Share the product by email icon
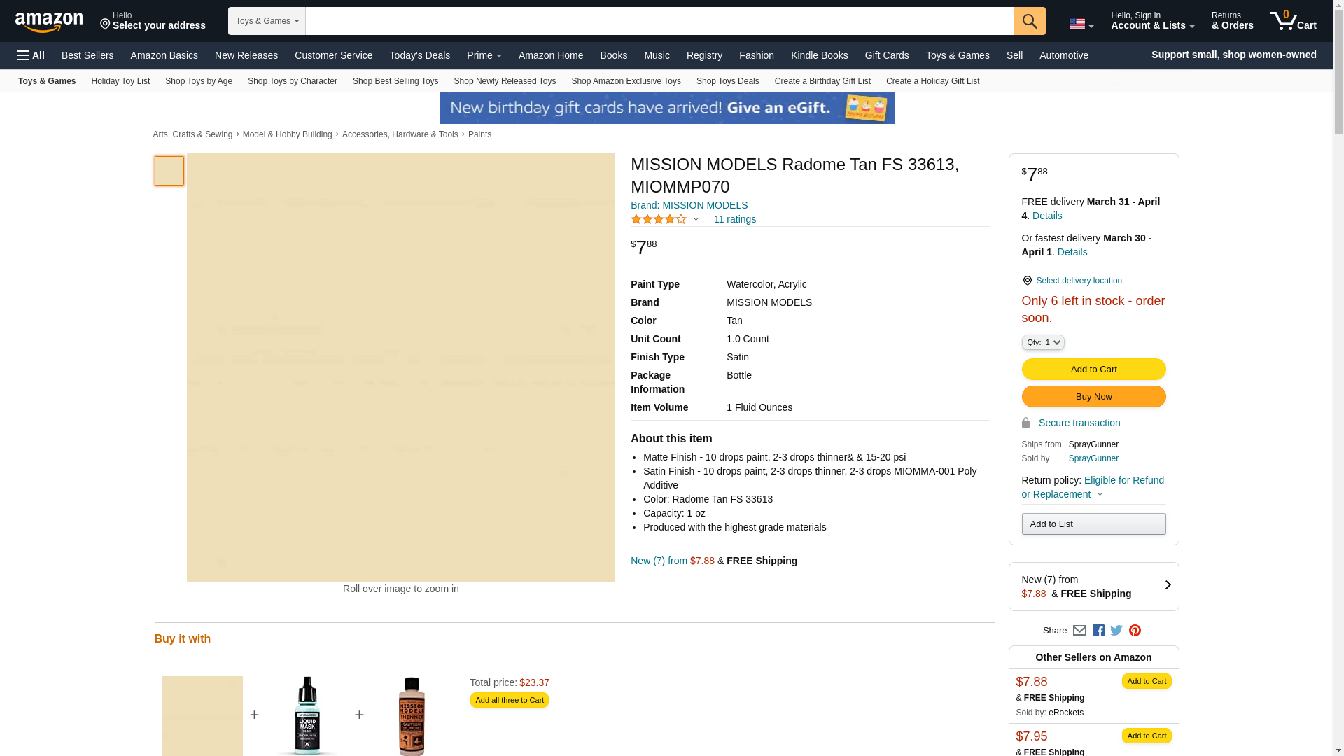Viewport: 1344px width, 756px height. [1079, 631]
